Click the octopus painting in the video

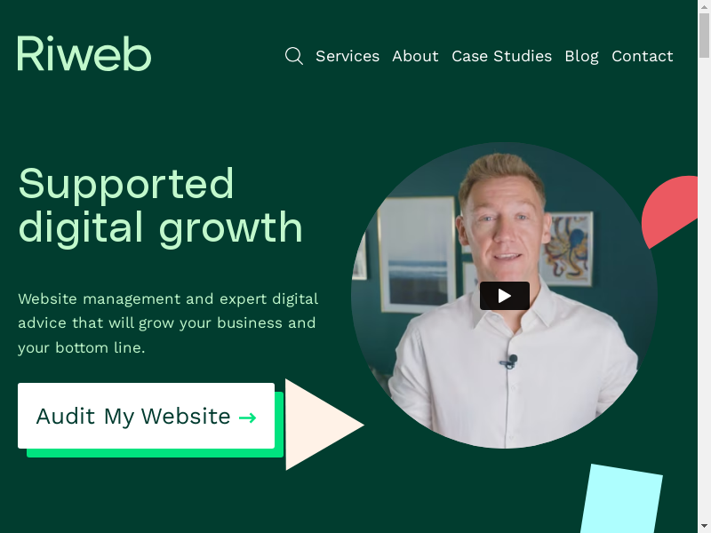(x=568, y=249)
